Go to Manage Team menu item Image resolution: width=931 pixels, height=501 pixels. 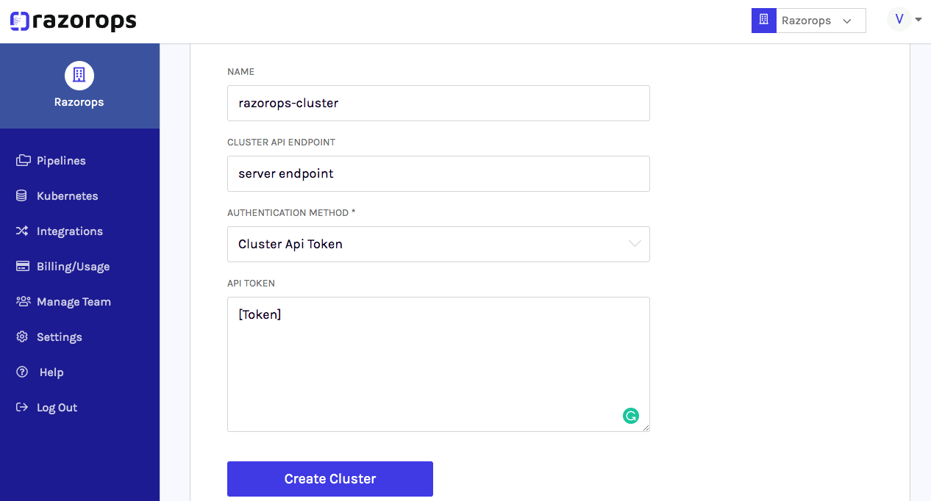(74, 302)
